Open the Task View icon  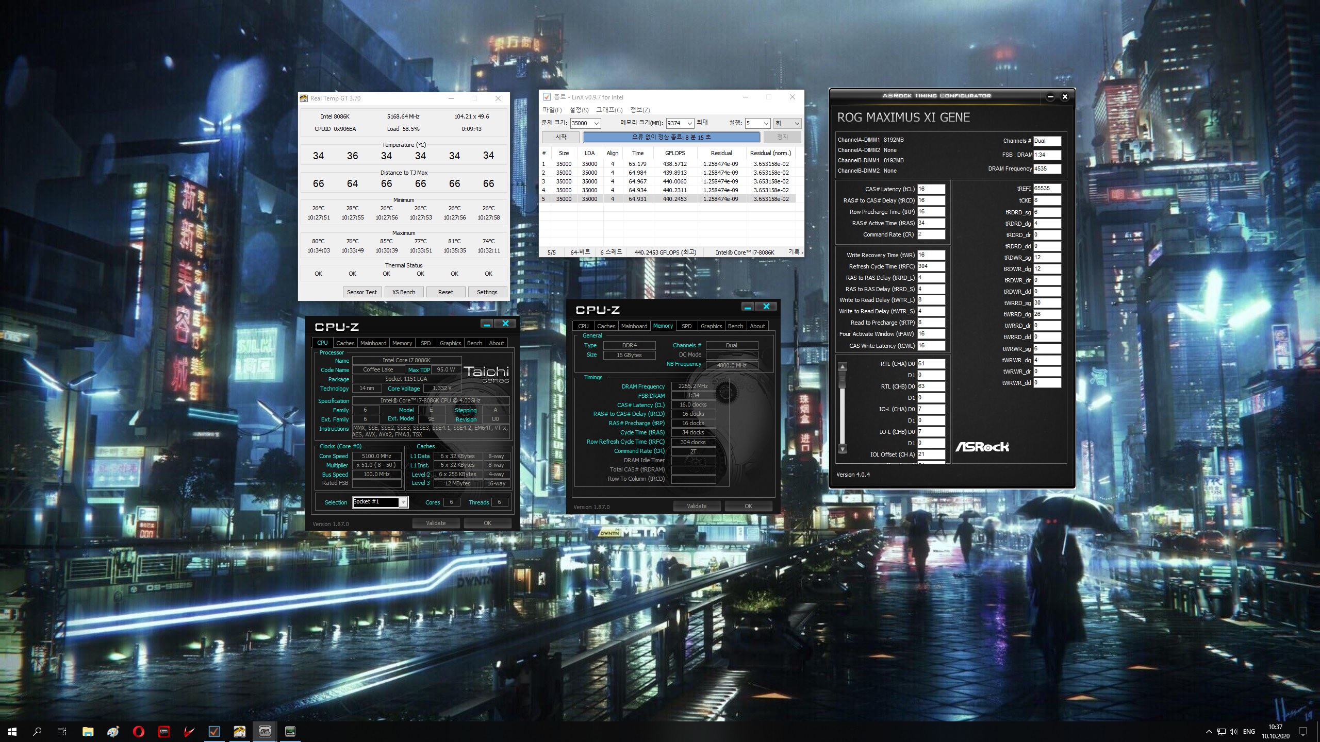62,731
